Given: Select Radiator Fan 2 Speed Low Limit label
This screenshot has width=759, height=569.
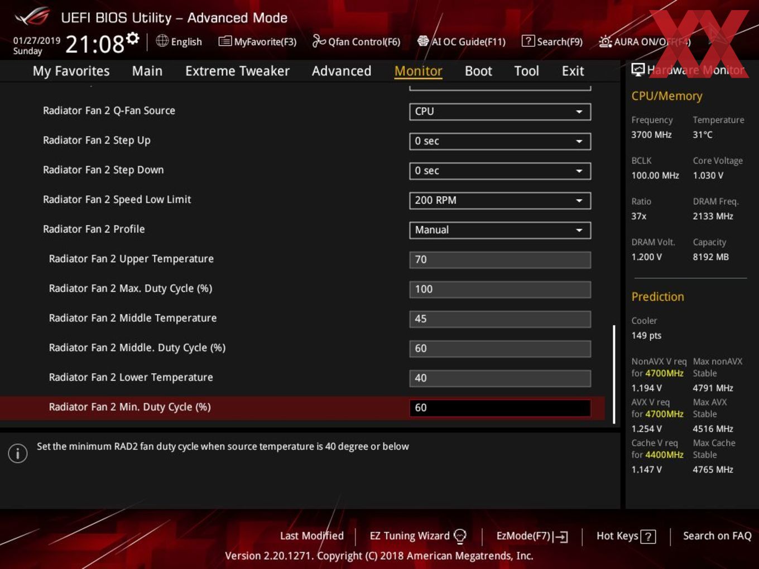Looking at the screenshot, I should point(117,199).
